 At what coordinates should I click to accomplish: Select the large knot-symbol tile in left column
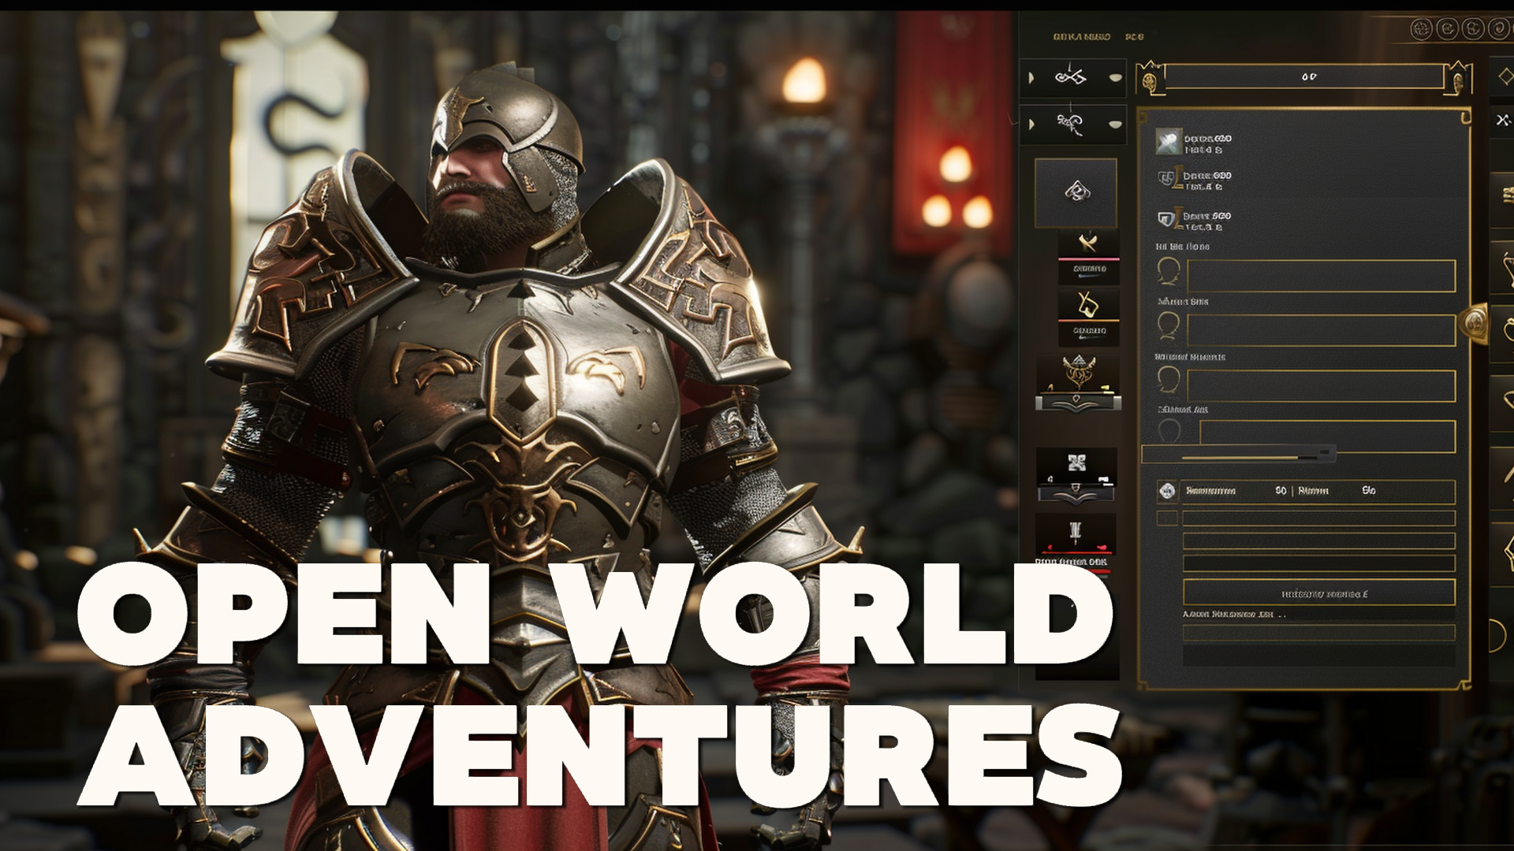1076,192
